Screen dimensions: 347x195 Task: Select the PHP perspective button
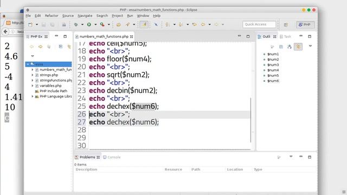[305, 24]
